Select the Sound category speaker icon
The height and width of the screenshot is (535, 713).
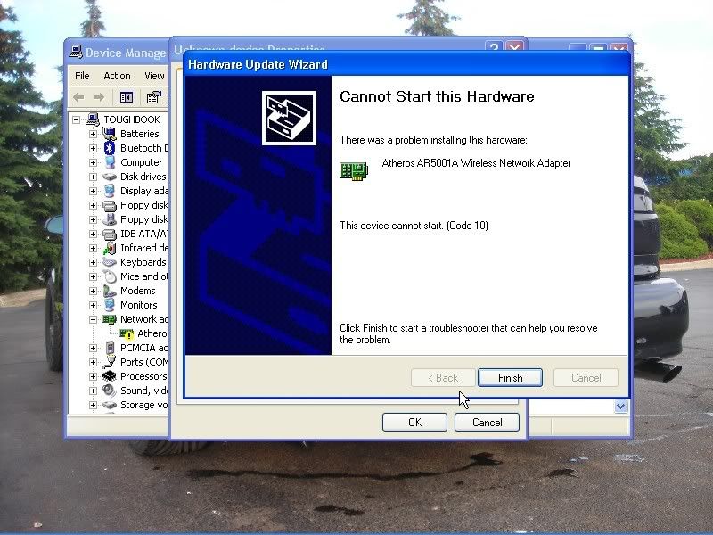coord(109,391)
